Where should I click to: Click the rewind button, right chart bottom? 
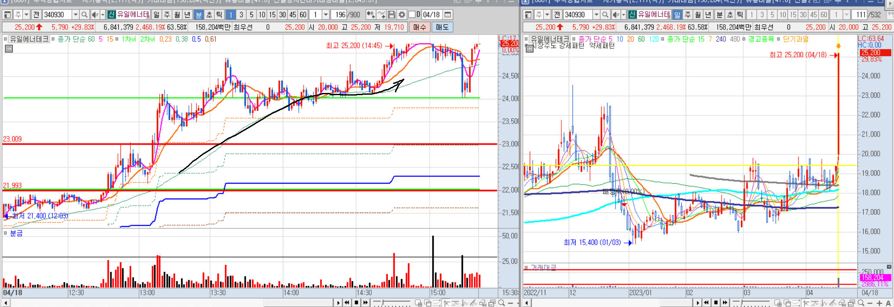pyautogui.click(x=706, y=303)
